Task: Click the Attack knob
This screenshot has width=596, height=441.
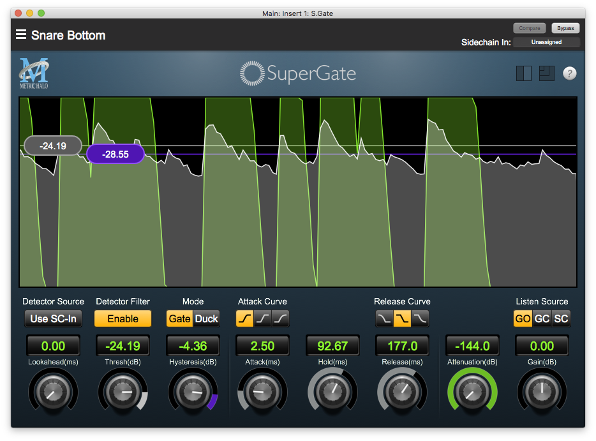Action: pos(262,392)
